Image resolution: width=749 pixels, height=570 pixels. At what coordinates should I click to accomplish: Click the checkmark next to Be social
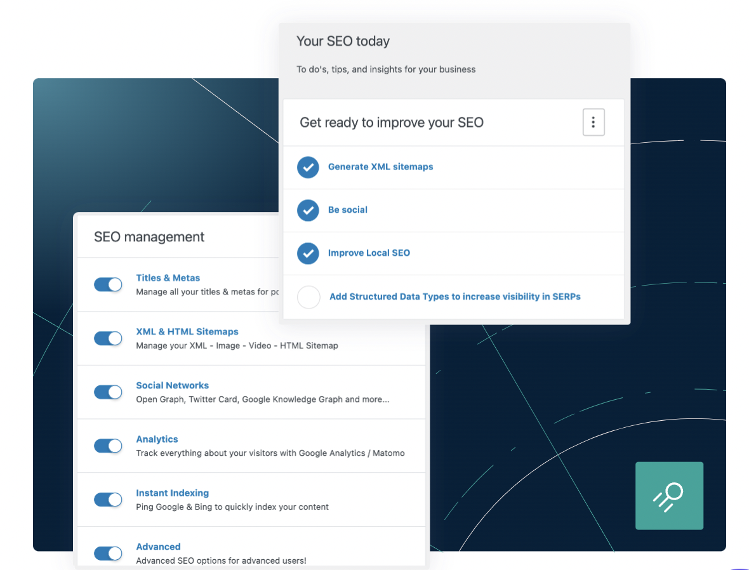click(x=308, y=210)
